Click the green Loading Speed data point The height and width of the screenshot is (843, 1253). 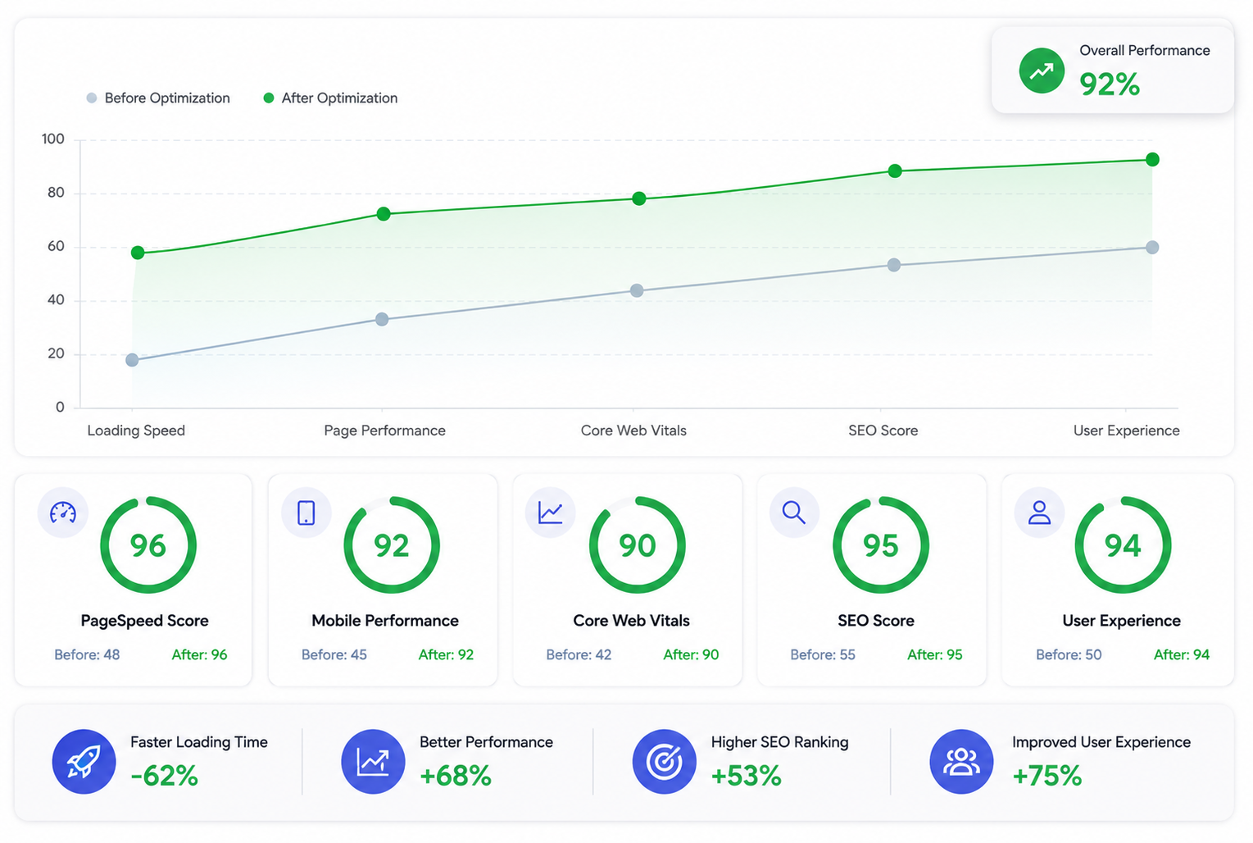click(x=138, y=253)
